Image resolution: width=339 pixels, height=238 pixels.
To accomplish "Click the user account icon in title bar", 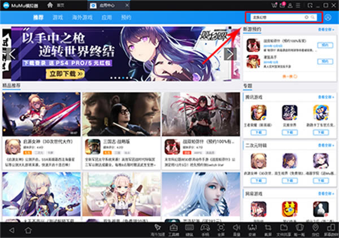I will (290, 5).
